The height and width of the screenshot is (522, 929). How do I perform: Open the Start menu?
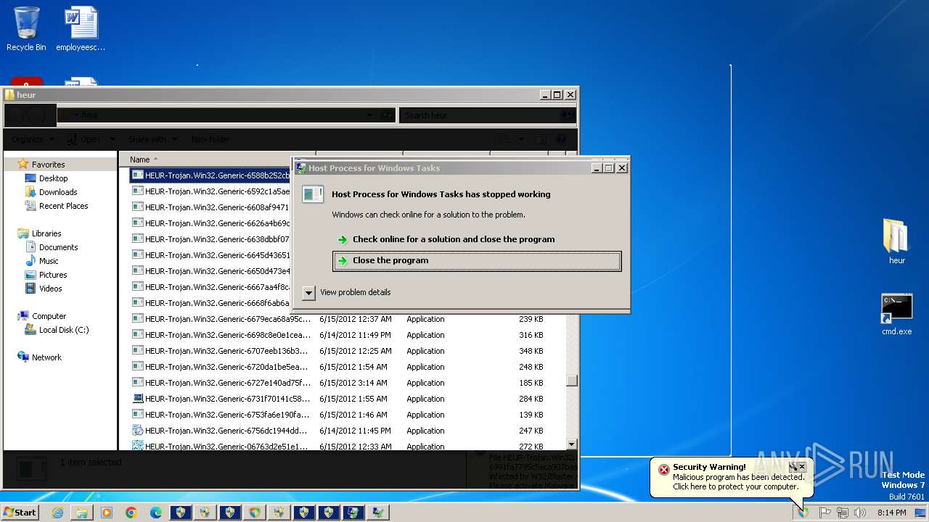point(20,512)
